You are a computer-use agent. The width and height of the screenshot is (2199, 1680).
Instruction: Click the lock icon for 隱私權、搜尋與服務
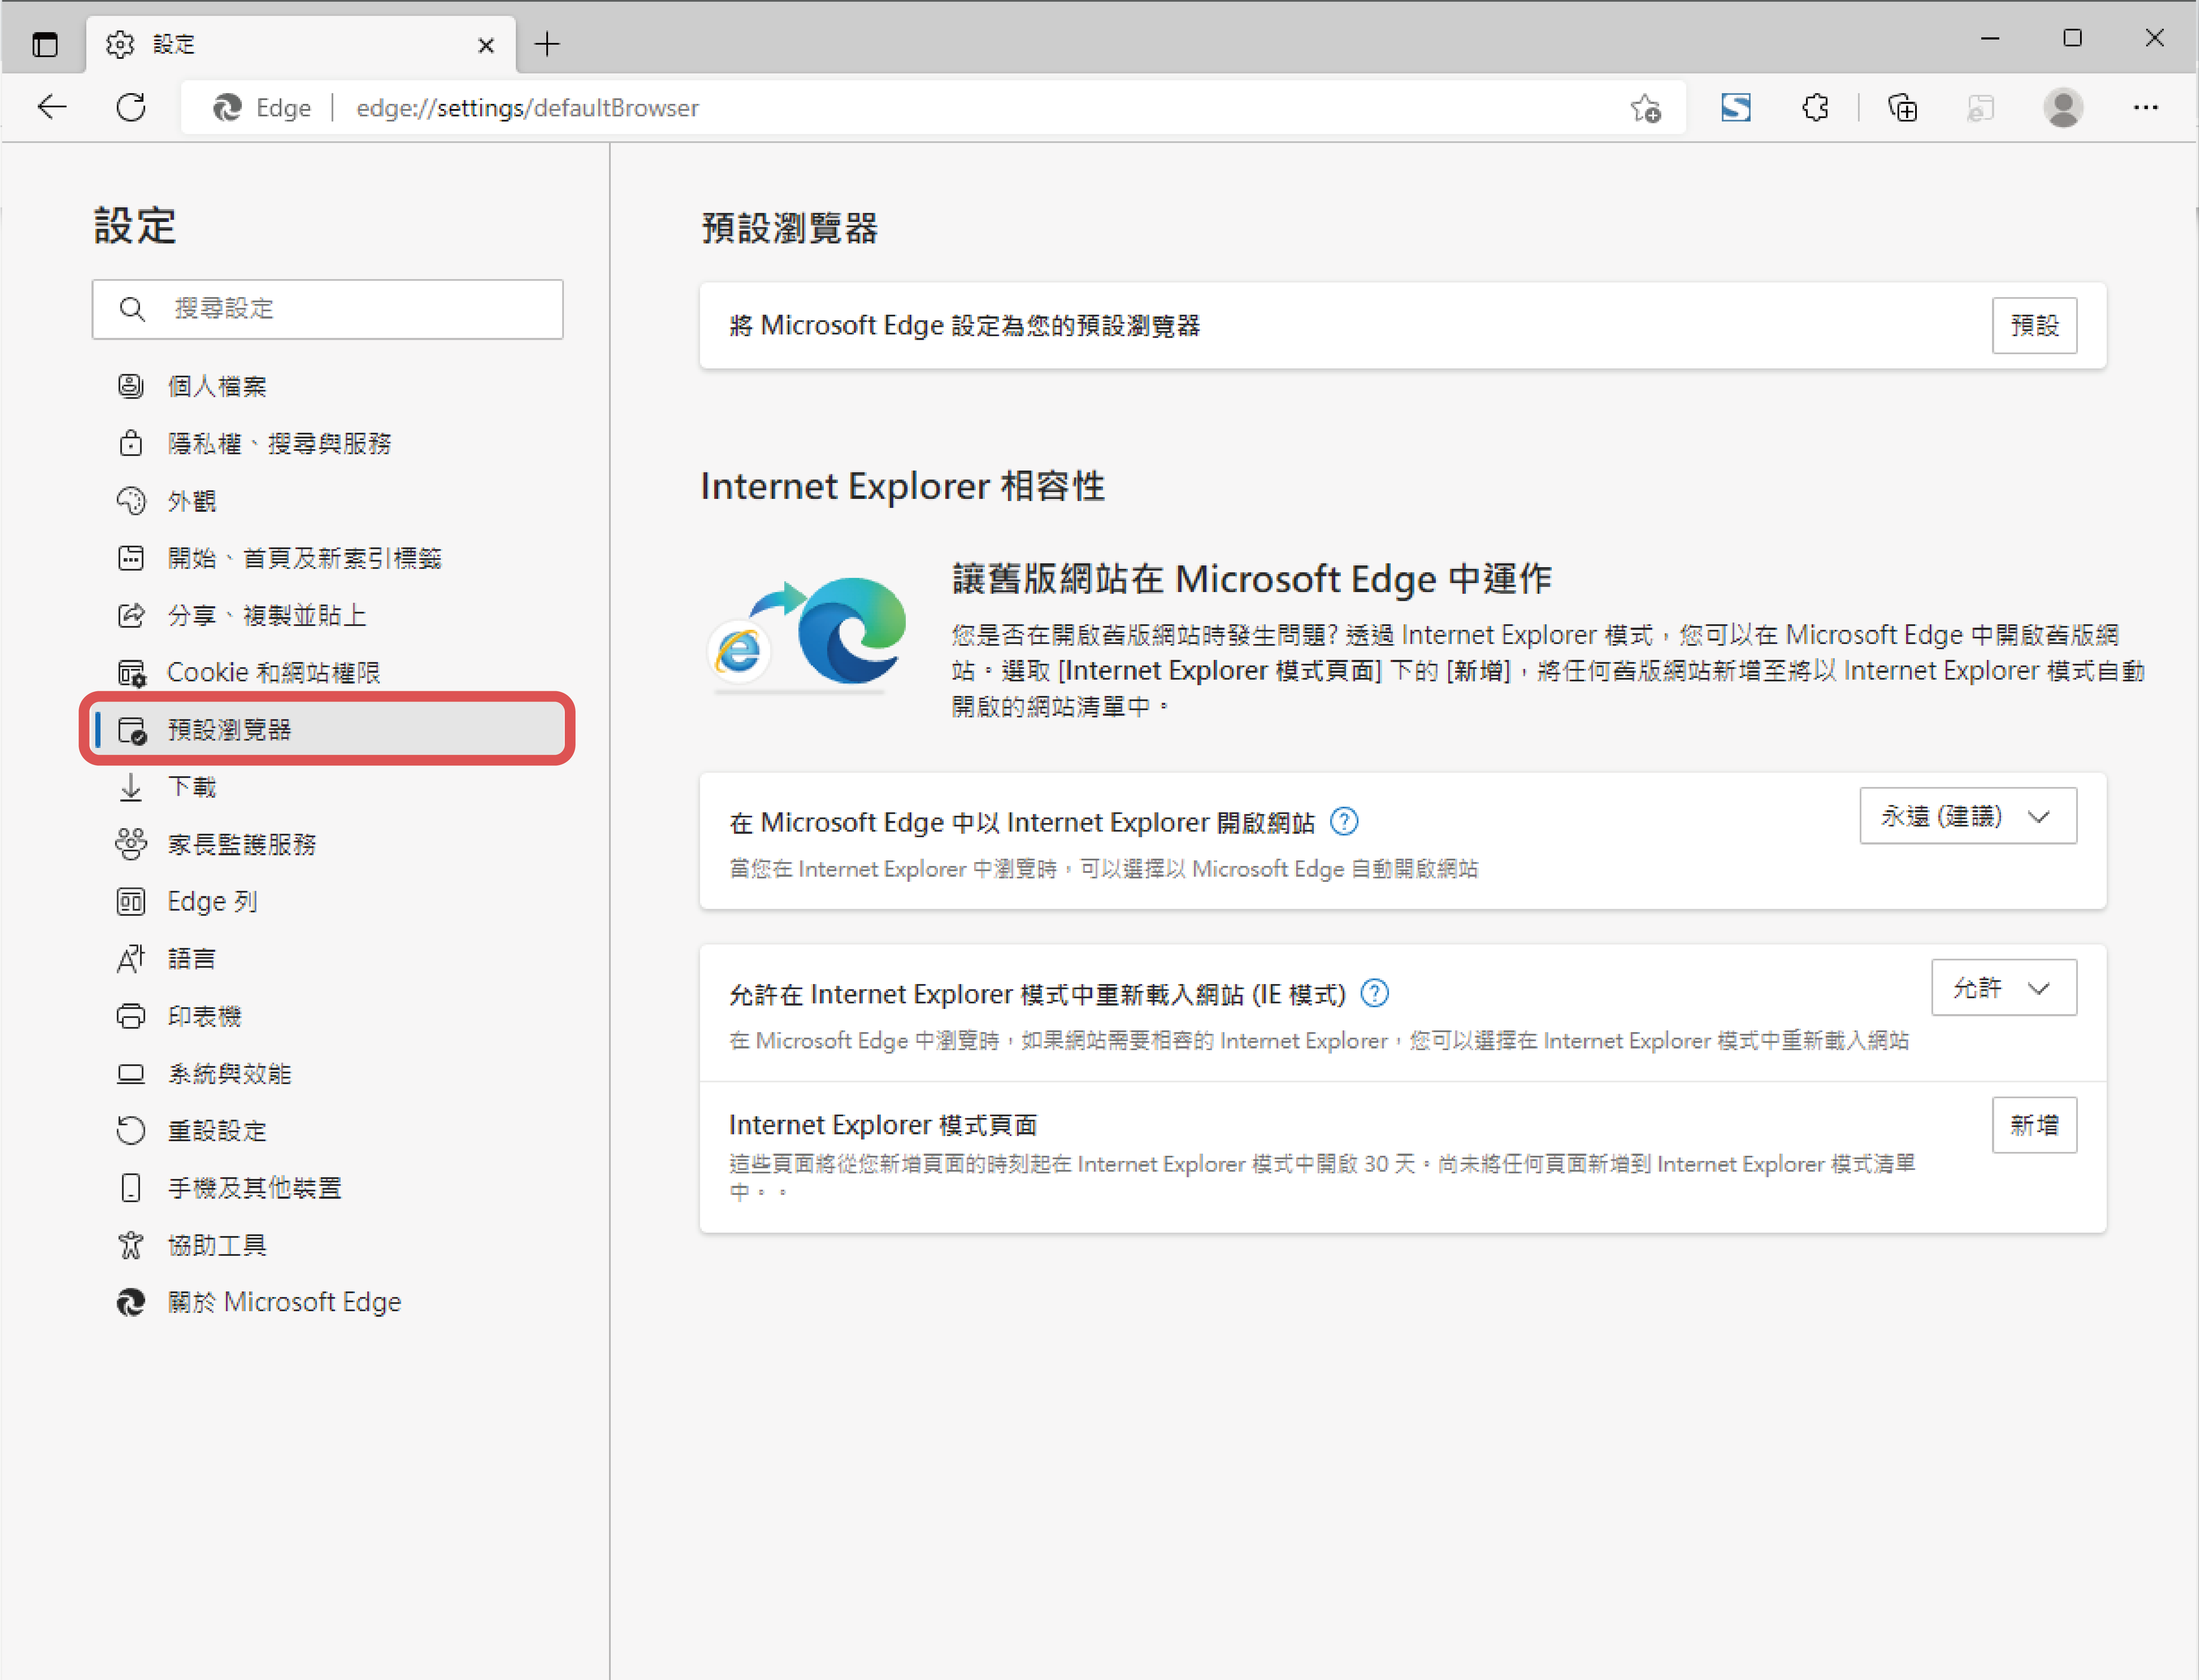pyautogui.click(x=131, y=443)
